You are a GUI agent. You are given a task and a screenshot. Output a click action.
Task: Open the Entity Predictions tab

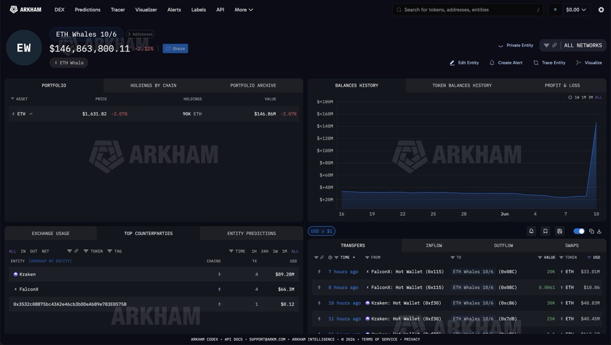(252, 234)
